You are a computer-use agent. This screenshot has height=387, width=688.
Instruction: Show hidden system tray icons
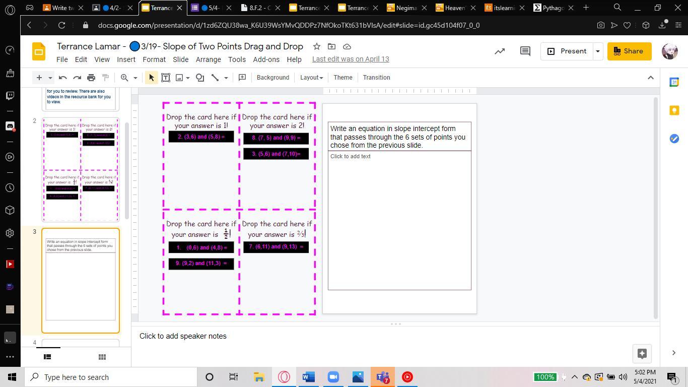pyautogui.click(x=574, y=377)
